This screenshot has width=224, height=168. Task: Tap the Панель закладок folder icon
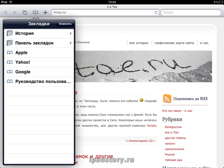click(10, 43)
